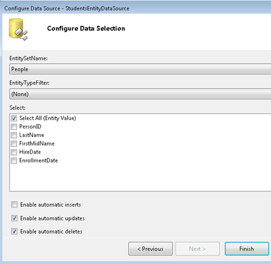271x264 pixels.
Task: Click the Configure Data Selection heading
Action: point(86,29)
